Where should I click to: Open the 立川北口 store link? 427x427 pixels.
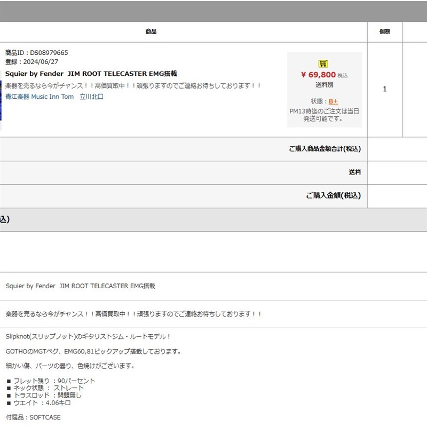pos(91,97)
